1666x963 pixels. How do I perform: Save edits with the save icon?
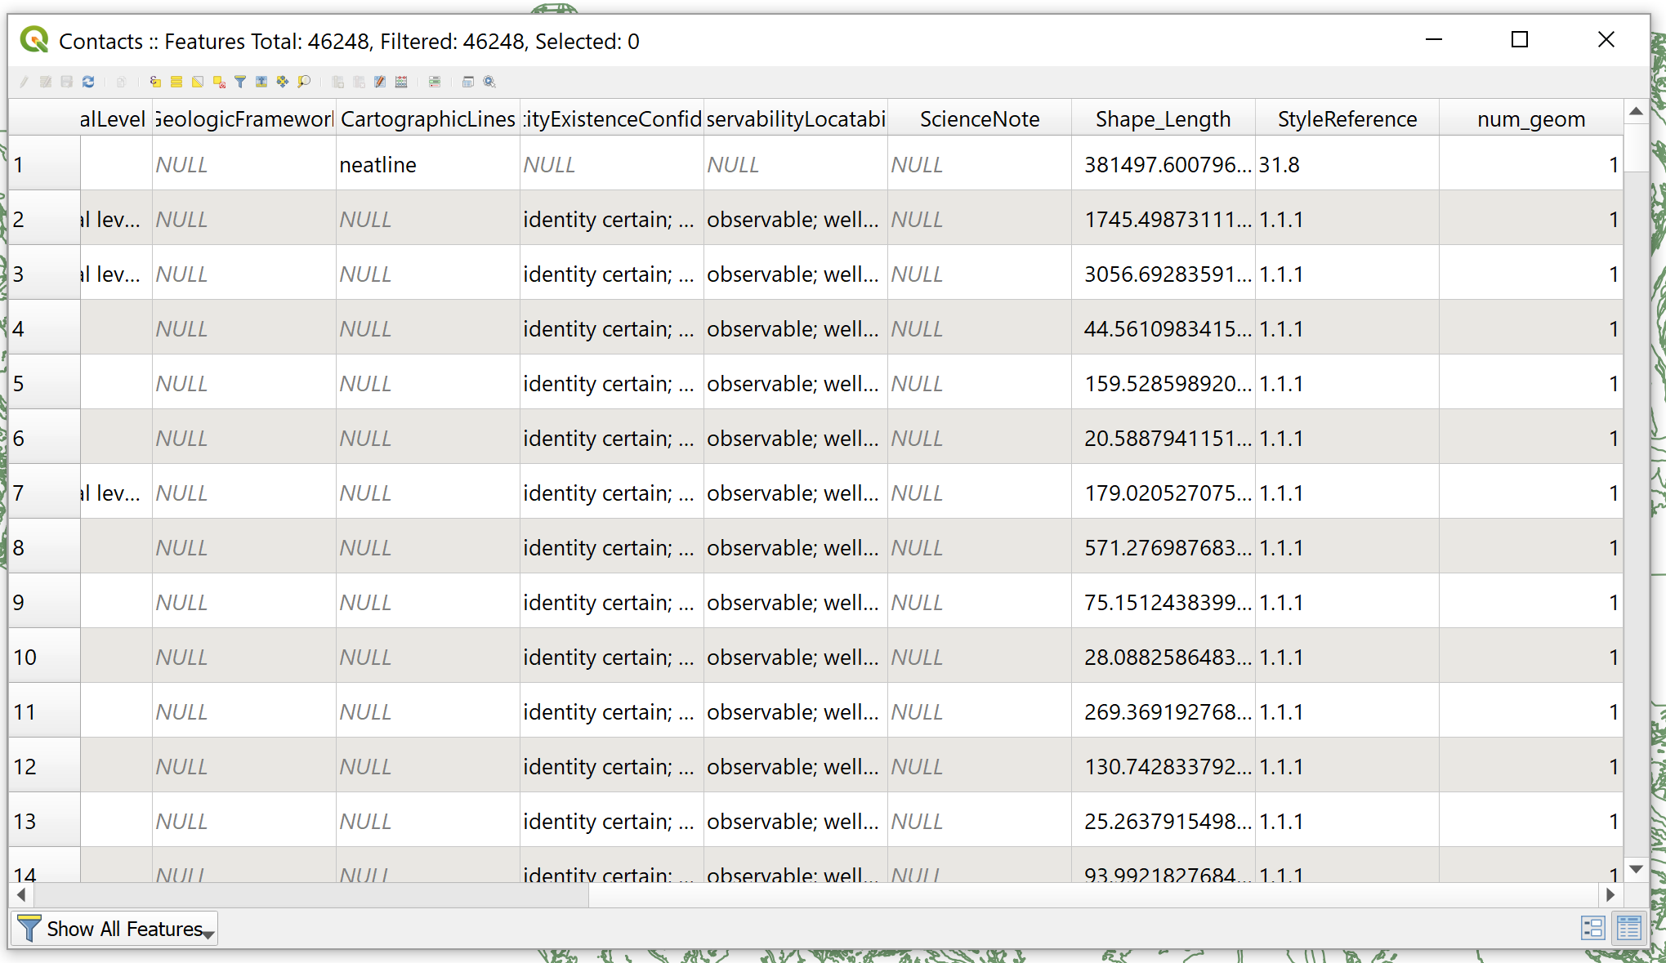pyautogui.click(x=65, y=82)
